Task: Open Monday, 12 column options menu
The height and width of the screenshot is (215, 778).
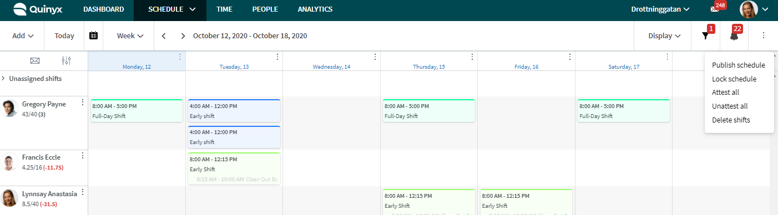Action: (180, 57)
